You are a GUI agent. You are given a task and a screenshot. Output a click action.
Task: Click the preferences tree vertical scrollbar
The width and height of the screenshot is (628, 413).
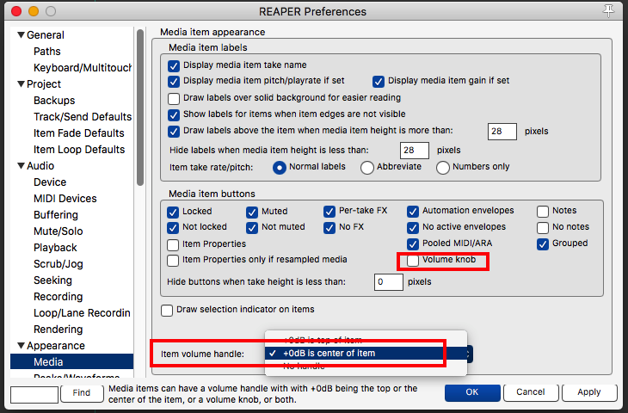click(x=139, y=108)
